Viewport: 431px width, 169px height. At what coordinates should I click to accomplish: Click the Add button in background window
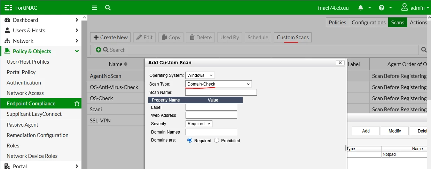click(366, 131)
